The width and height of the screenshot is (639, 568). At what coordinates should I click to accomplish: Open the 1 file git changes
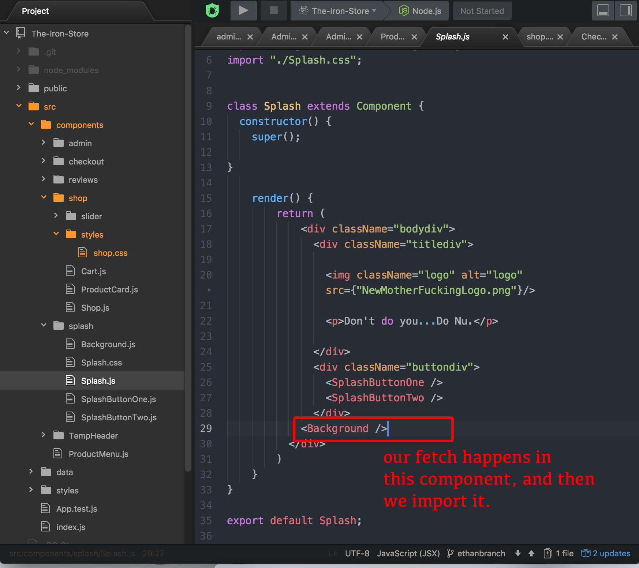click(559, 553)
